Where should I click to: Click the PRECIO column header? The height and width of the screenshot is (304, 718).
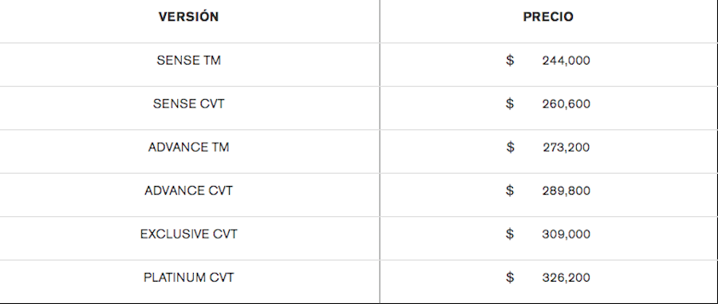click(548, 17)
